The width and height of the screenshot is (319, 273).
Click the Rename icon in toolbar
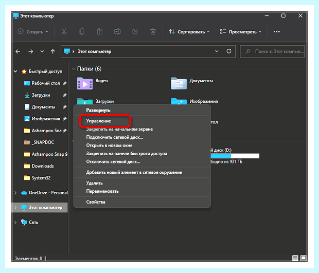click(x=117, y=32)
